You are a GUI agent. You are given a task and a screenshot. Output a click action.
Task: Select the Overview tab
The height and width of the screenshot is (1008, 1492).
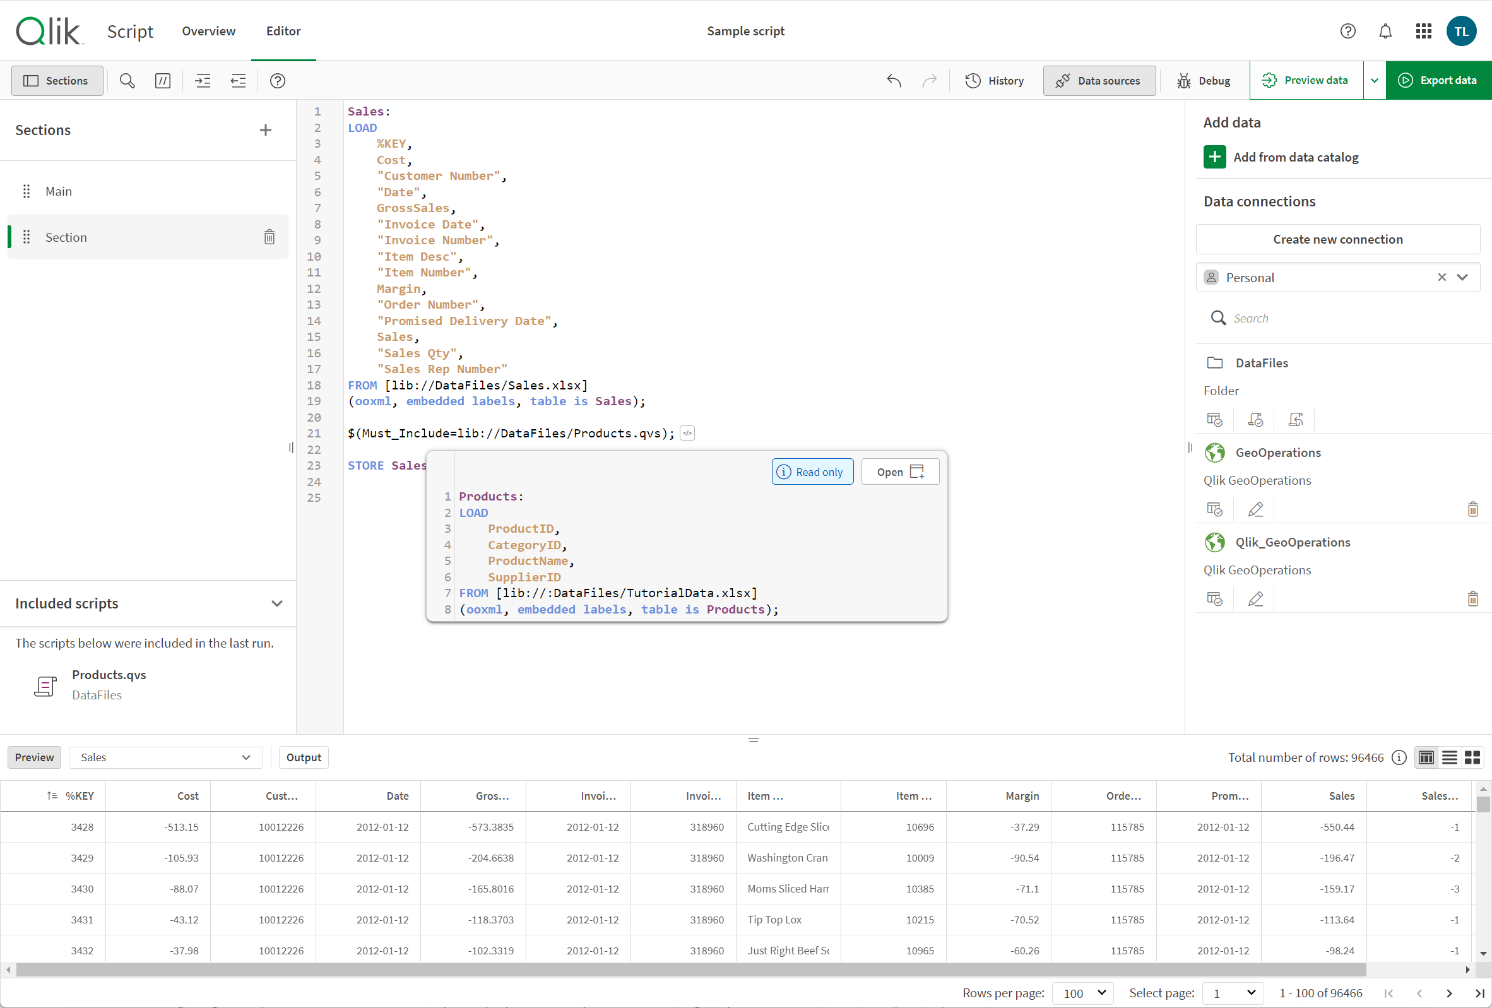click(x=208, y=30)
